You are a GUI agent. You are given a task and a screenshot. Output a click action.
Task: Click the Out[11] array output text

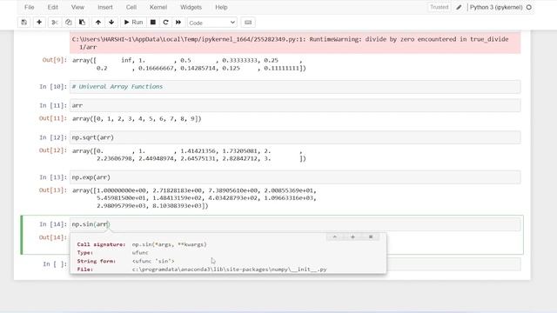point(137,118)
